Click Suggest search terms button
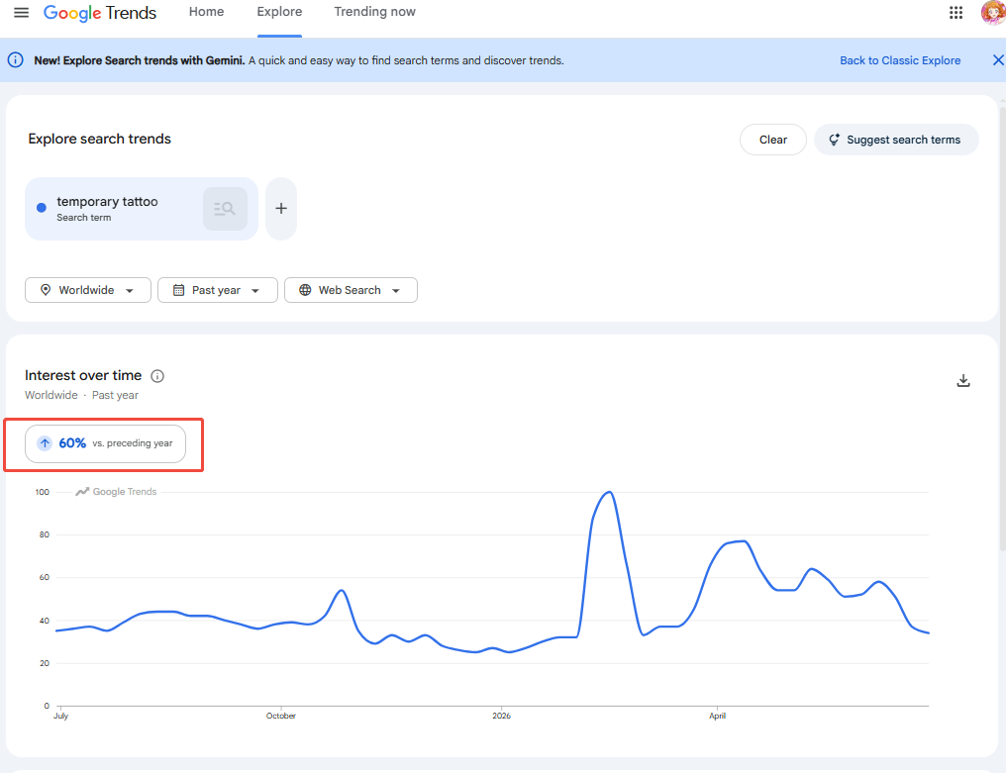 click(x=896, y=140)
